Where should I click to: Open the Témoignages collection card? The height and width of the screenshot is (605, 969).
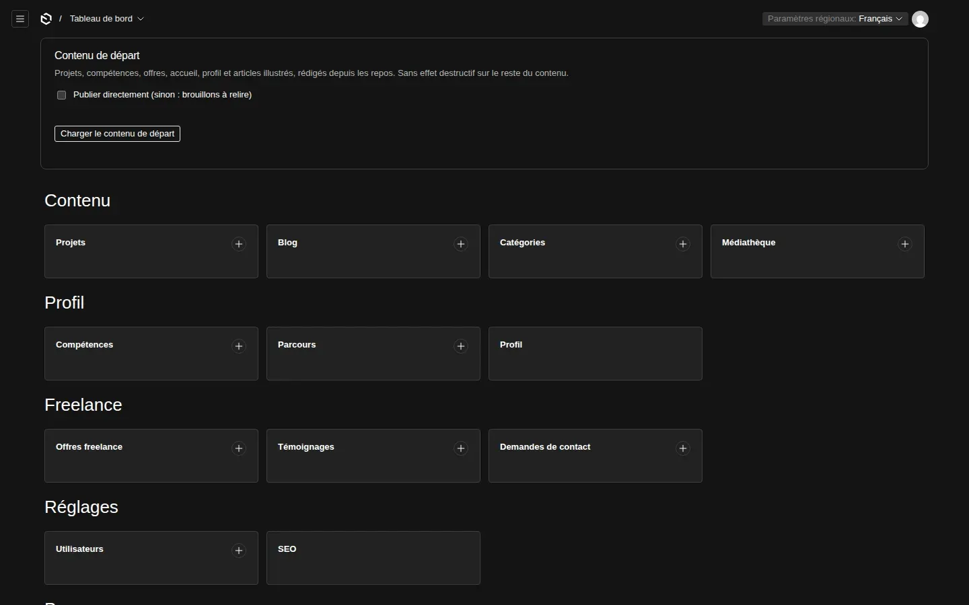click(x=373, y=456)
